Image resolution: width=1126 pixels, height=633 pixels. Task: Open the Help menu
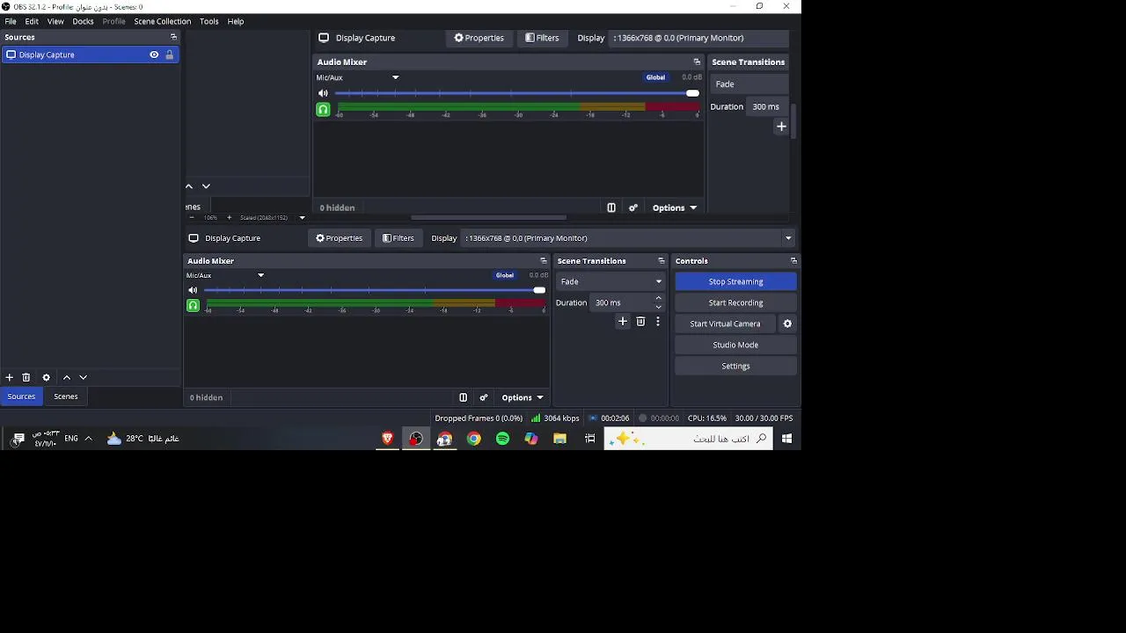point(236,21)
